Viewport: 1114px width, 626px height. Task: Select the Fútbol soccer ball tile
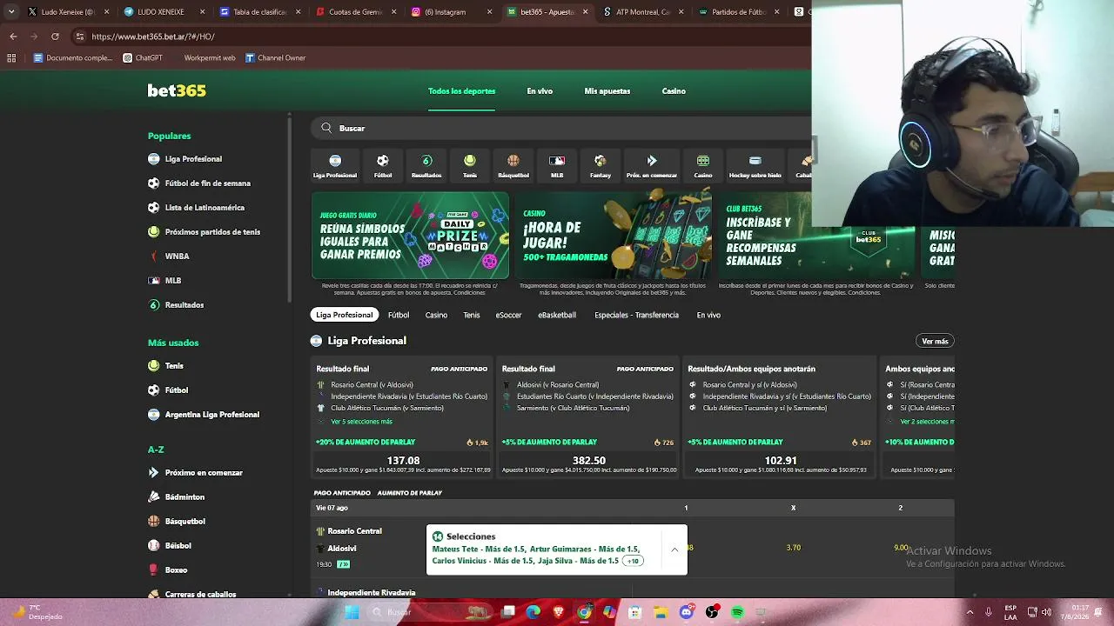tap(383, 165)
